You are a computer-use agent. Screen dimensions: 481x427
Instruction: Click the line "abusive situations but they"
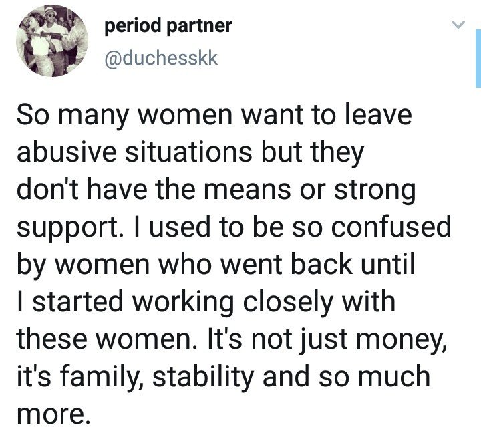(x=190, y=152)
